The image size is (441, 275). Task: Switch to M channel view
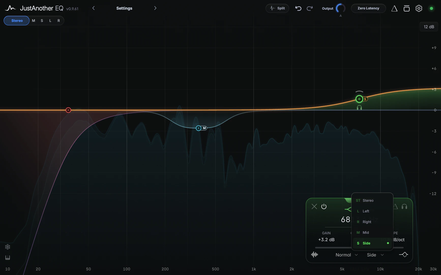point(33,21)
